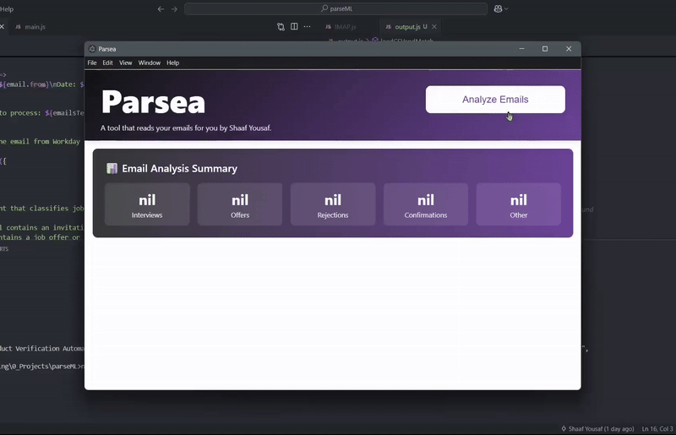The image size is (676, 435).
Task: Open the View menu in Parsea
Action: [125, 63]
